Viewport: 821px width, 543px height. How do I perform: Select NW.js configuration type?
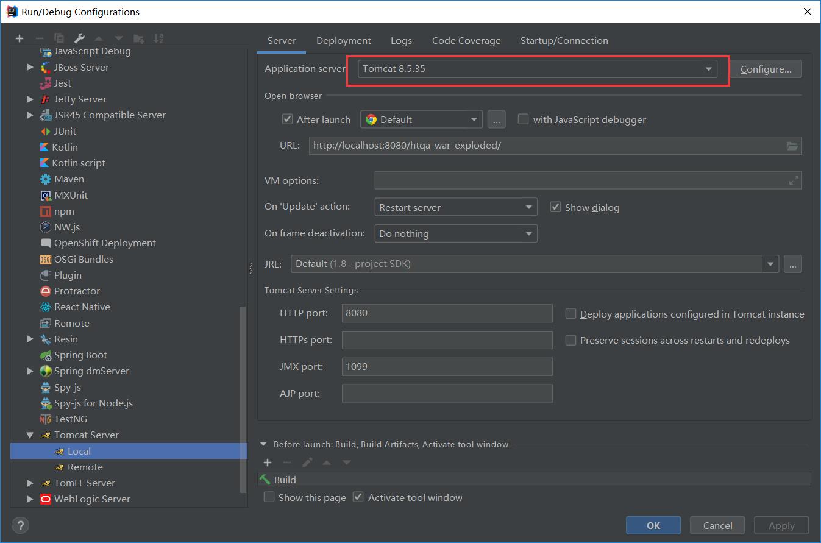click(x=67, y=227)
